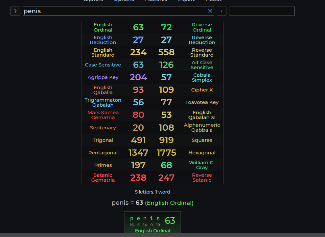The height and width of the screenshot is (237, 325).
Task: Click the Cipher X label
Action: point(202,90)
